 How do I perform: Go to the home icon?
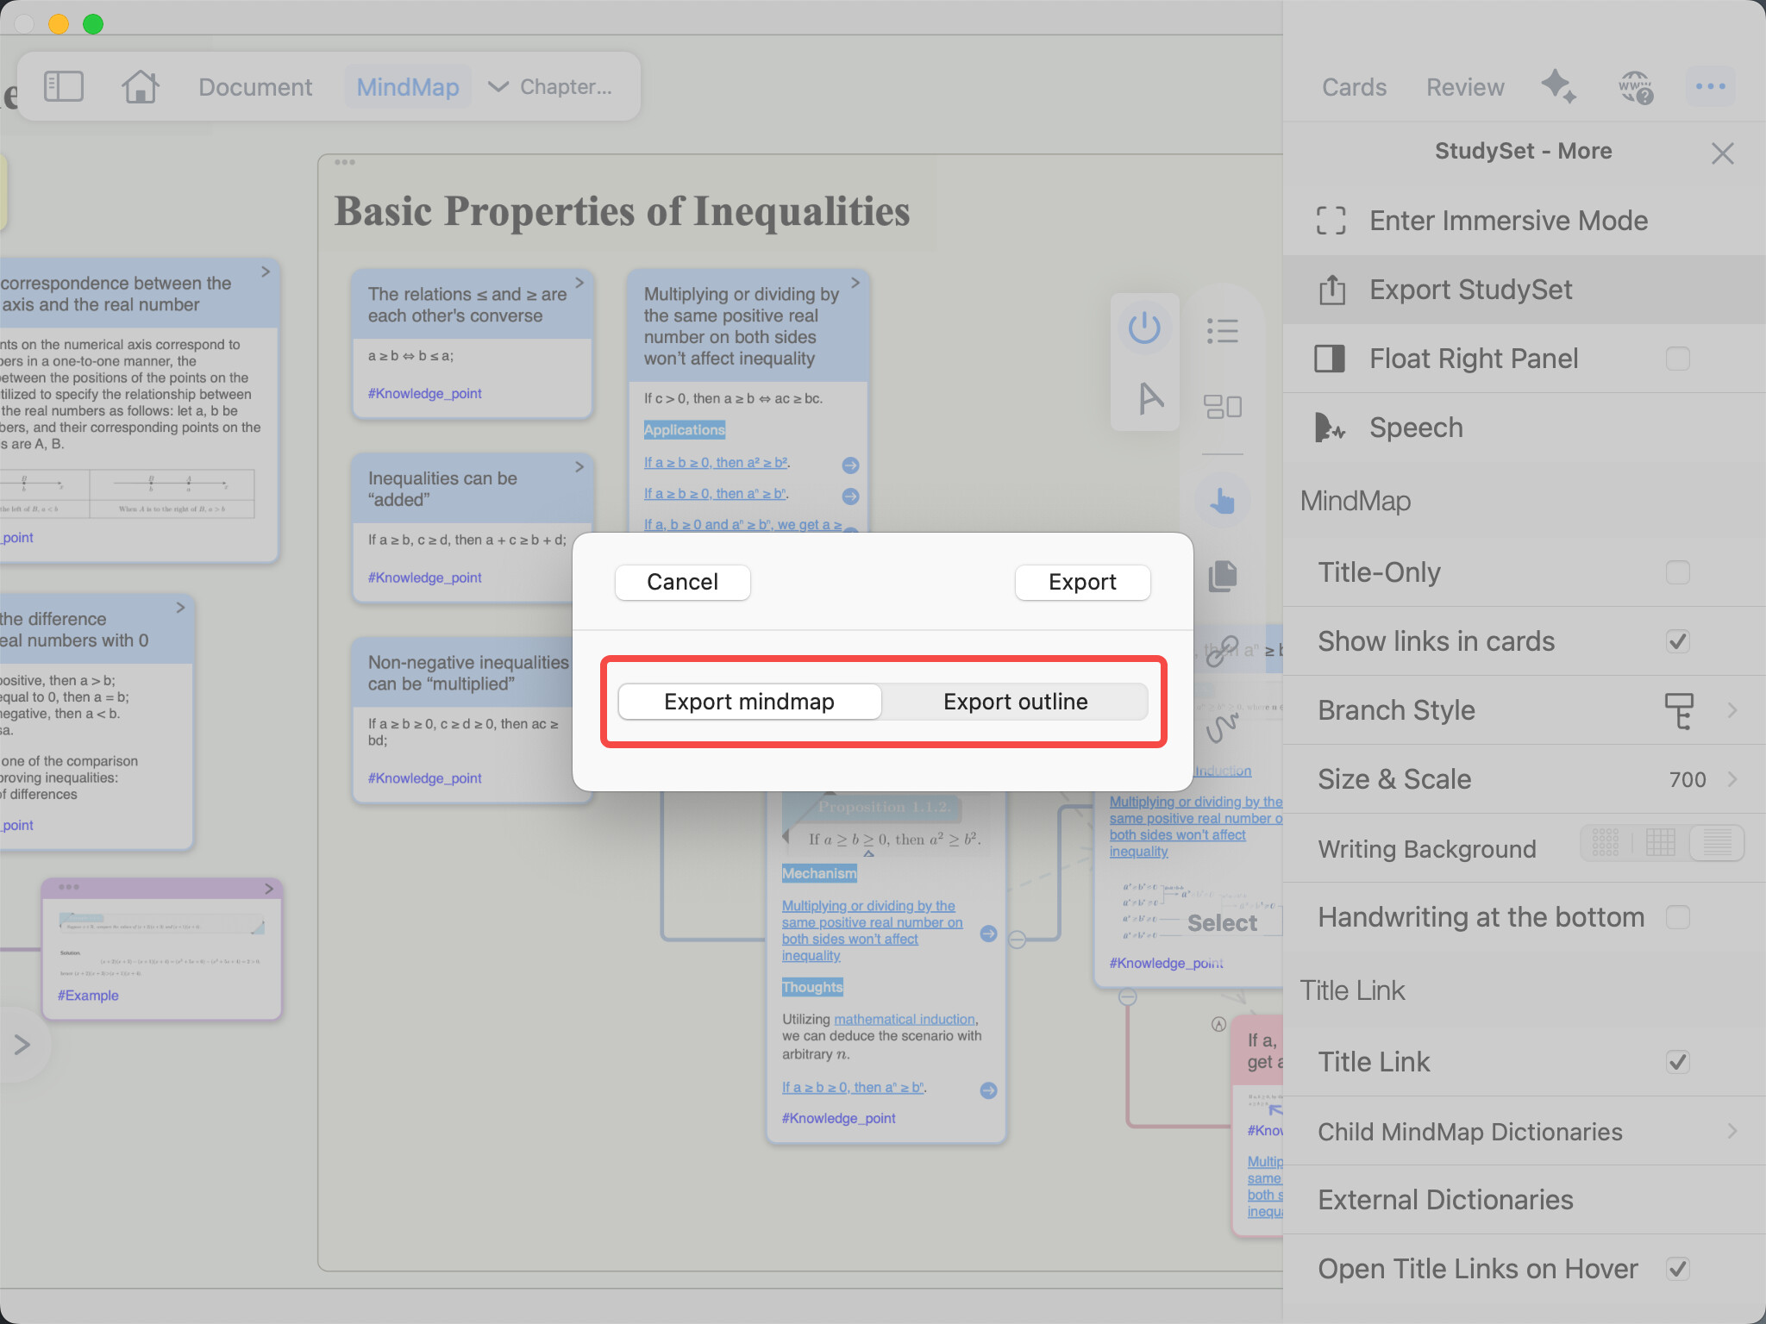(x=140, y=86)
